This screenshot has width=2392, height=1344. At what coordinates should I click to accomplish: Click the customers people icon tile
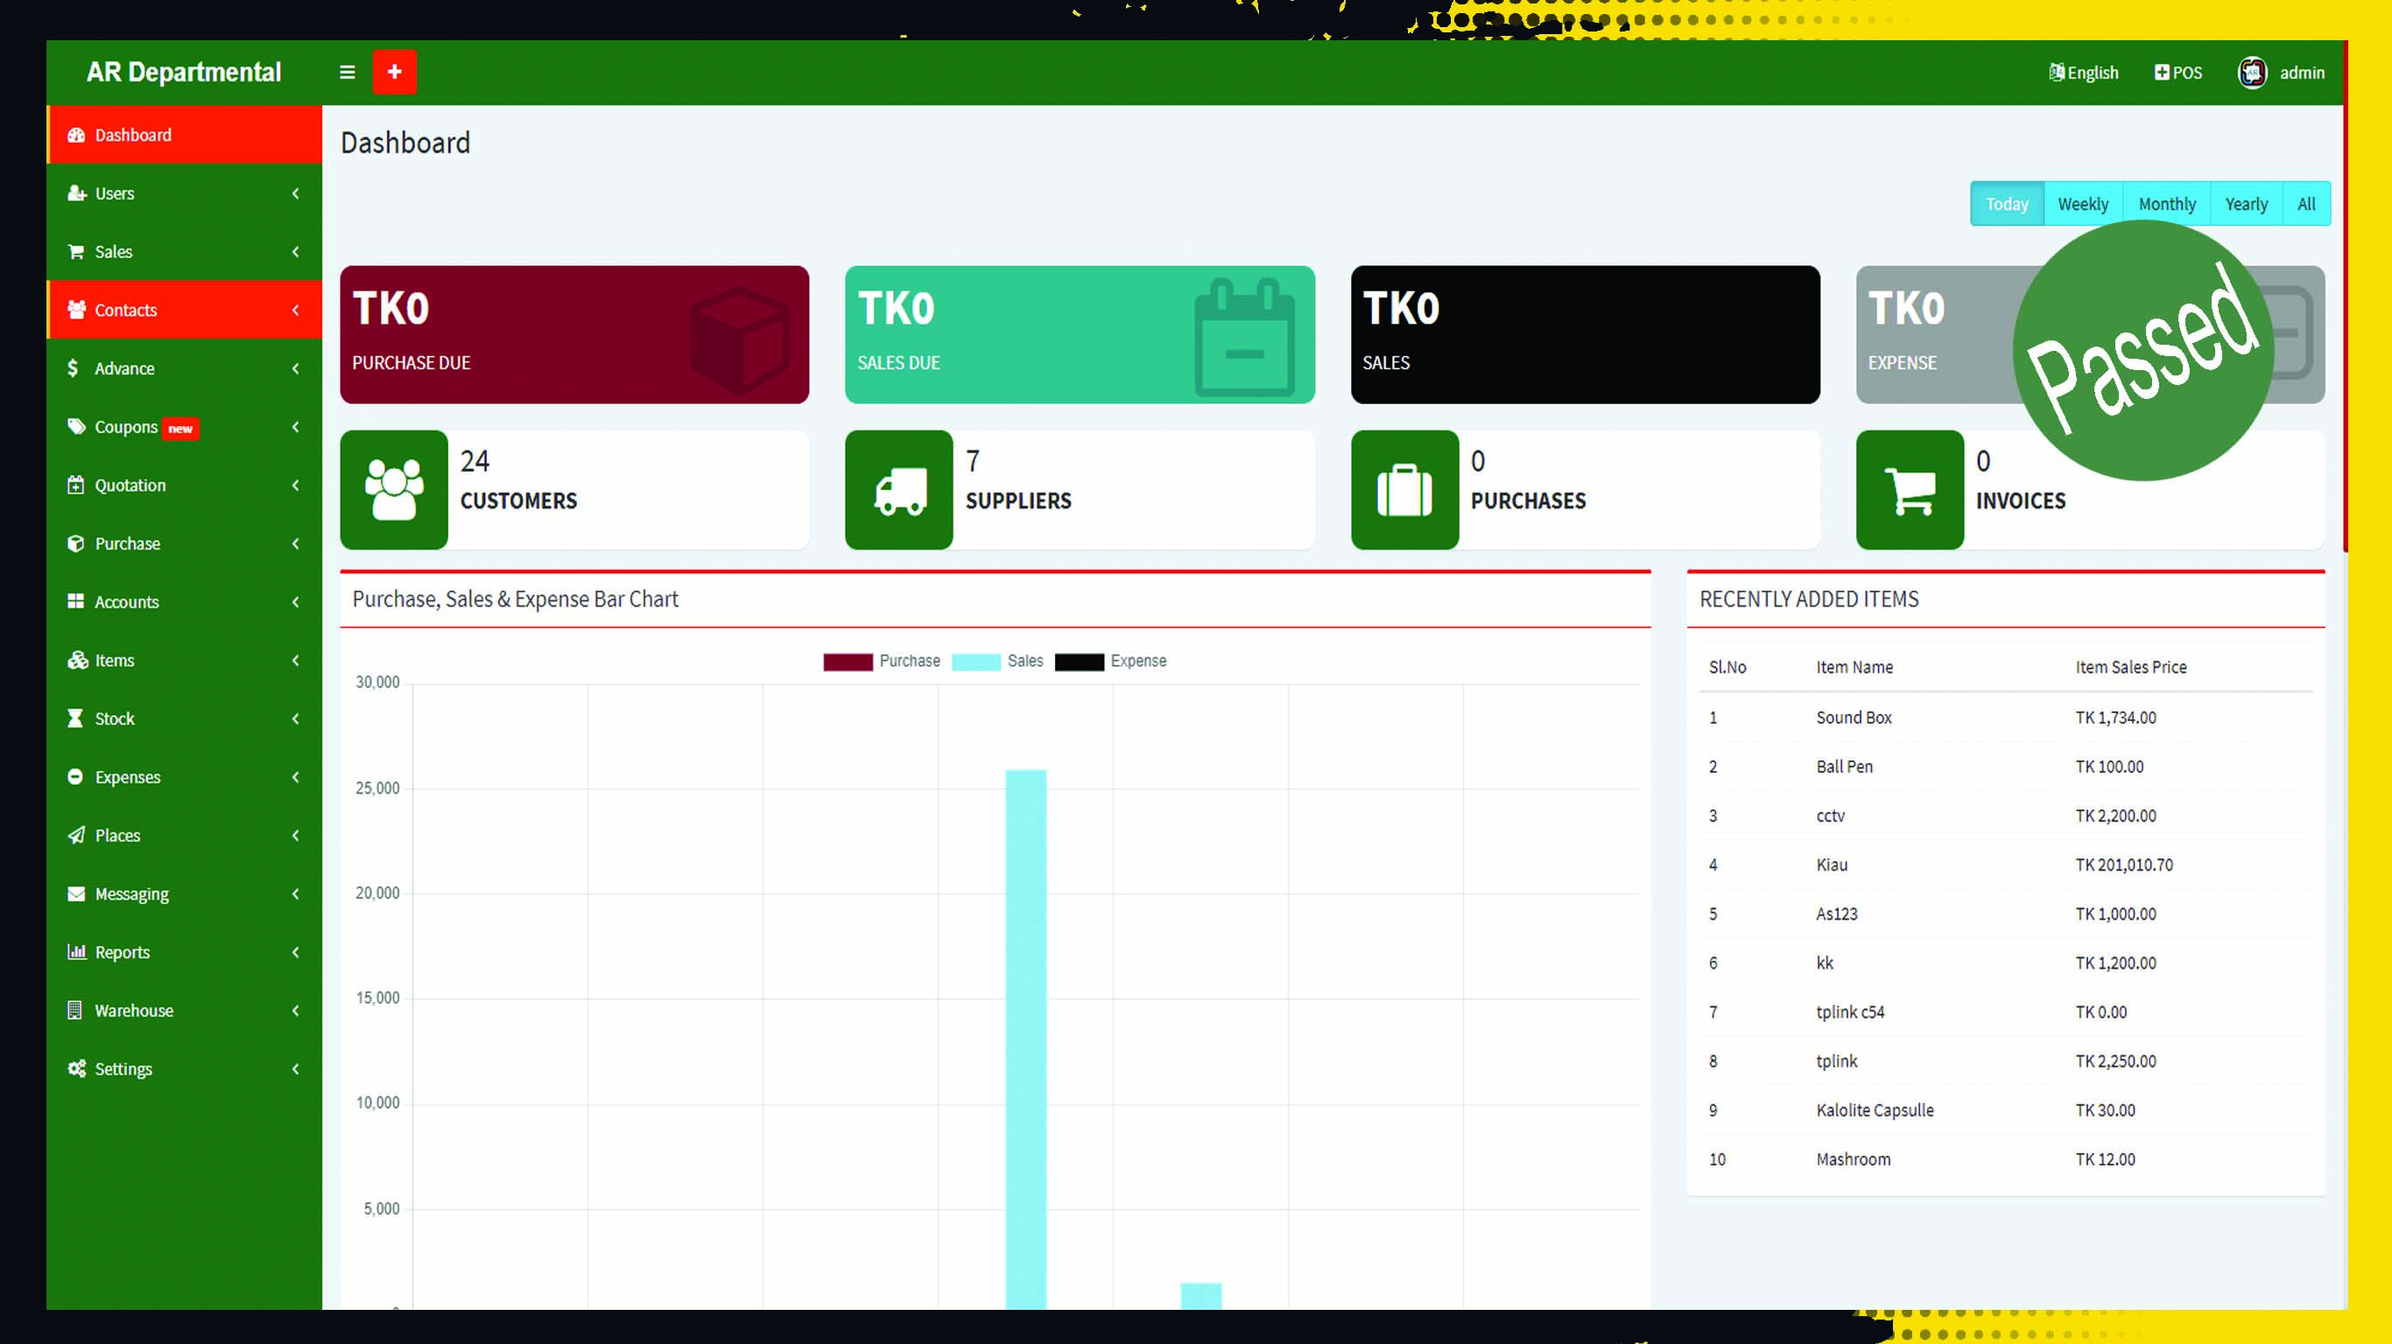(394, 490)
